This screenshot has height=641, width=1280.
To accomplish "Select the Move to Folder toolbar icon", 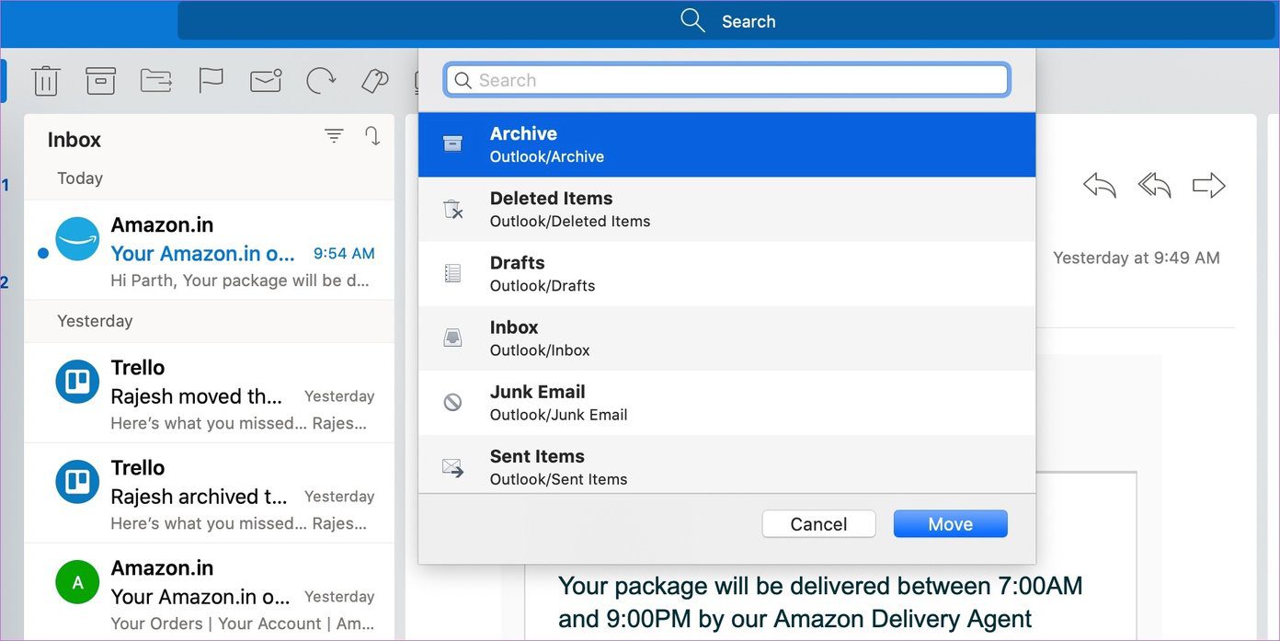I will tap(155, 81).
